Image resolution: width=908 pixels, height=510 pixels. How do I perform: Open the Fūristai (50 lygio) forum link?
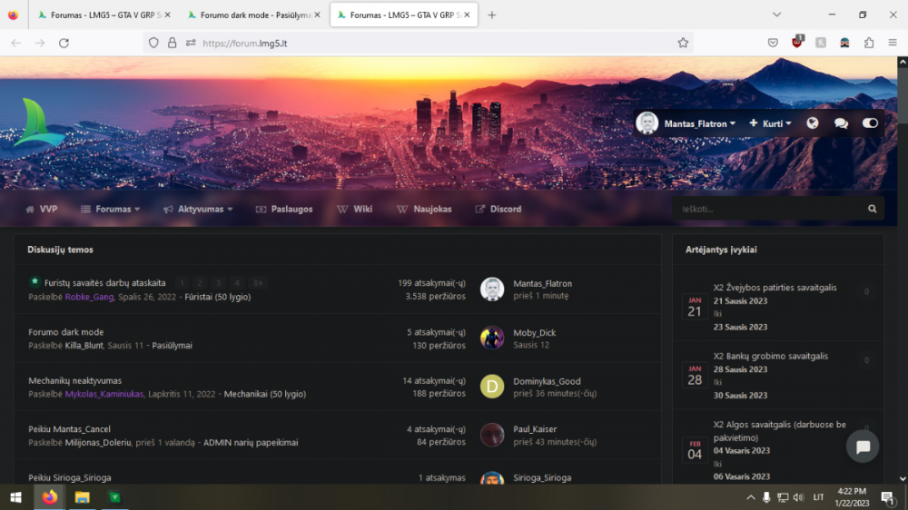coord(218,297)
